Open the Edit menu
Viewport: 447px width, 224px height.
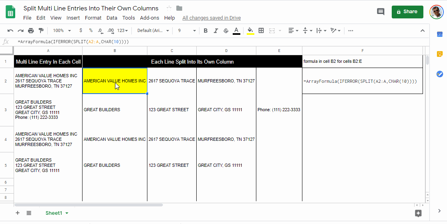tap(41, 18)
